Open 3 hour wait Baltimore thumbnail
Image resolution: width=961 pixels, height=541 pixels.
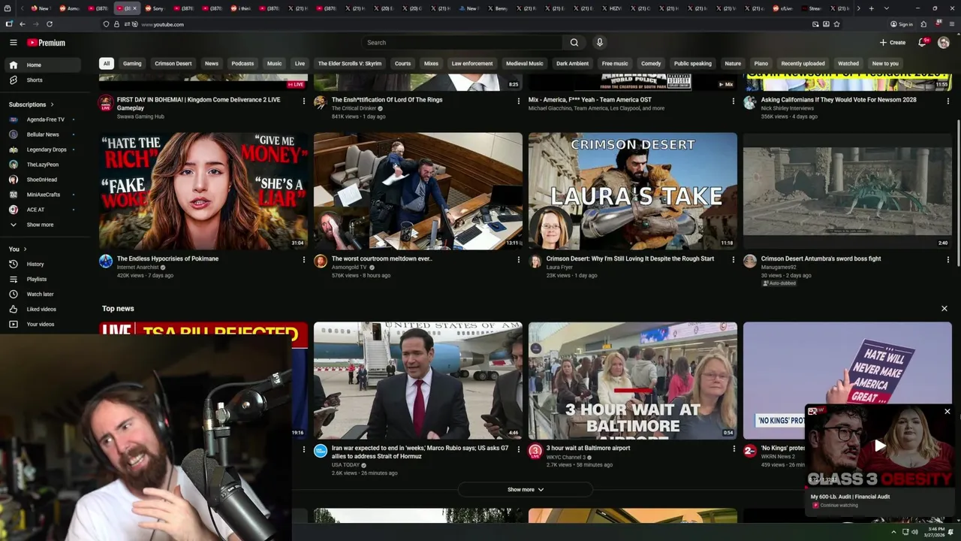pos(633,380)
